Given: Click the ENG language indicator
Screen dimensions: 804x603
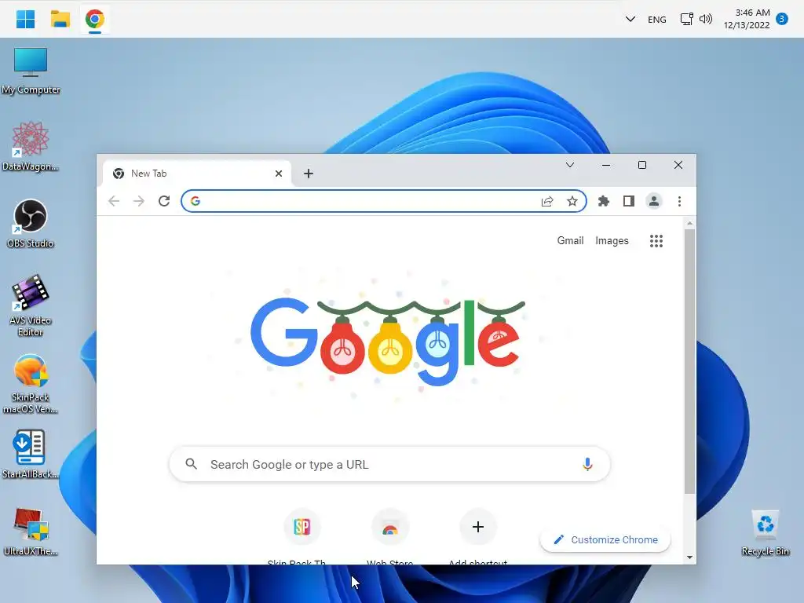Looking at the screenshot, I should [657, 20].
